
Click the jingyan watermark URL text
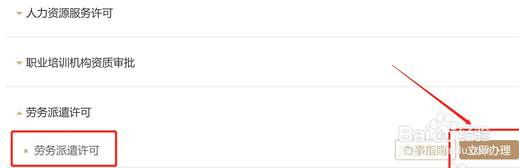tap(445, 151)
